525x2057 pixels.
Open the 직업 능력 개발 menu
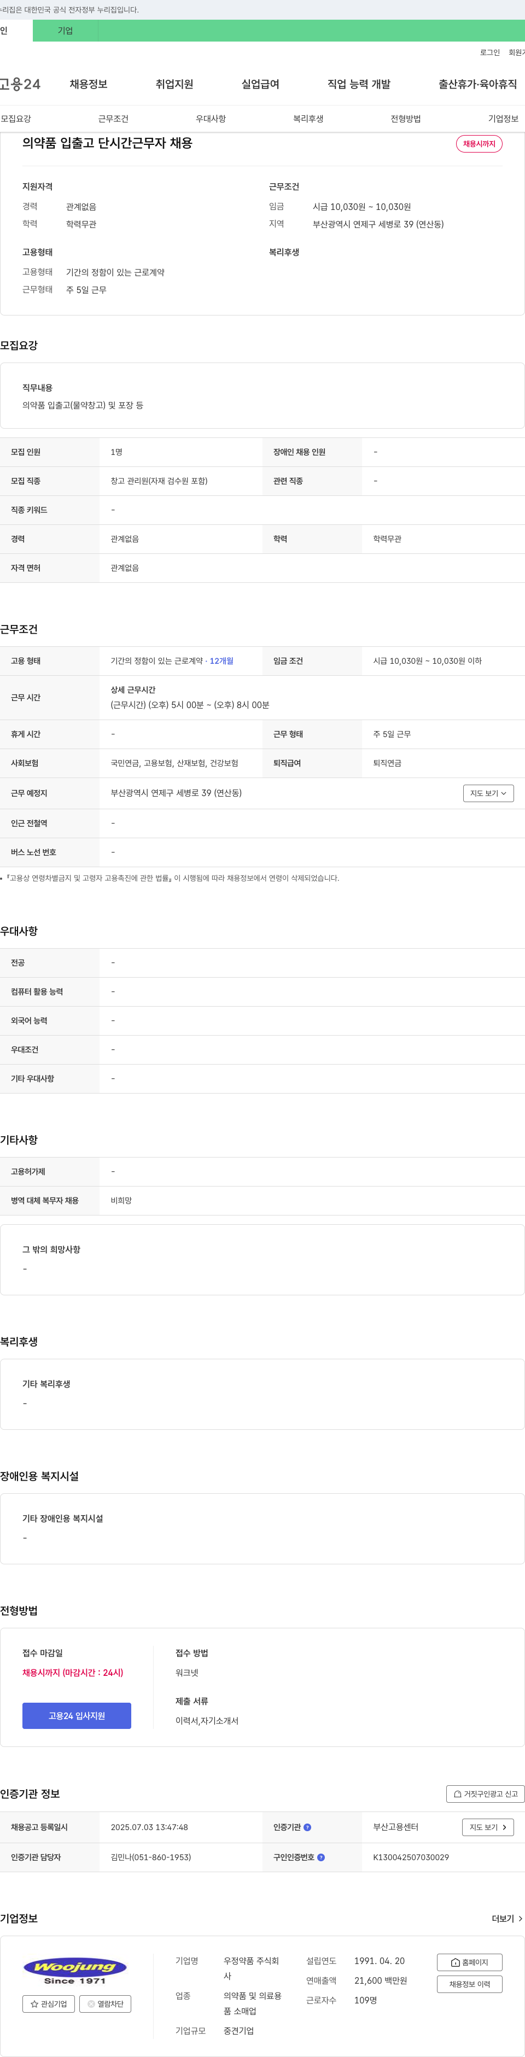tap(359, 84)
